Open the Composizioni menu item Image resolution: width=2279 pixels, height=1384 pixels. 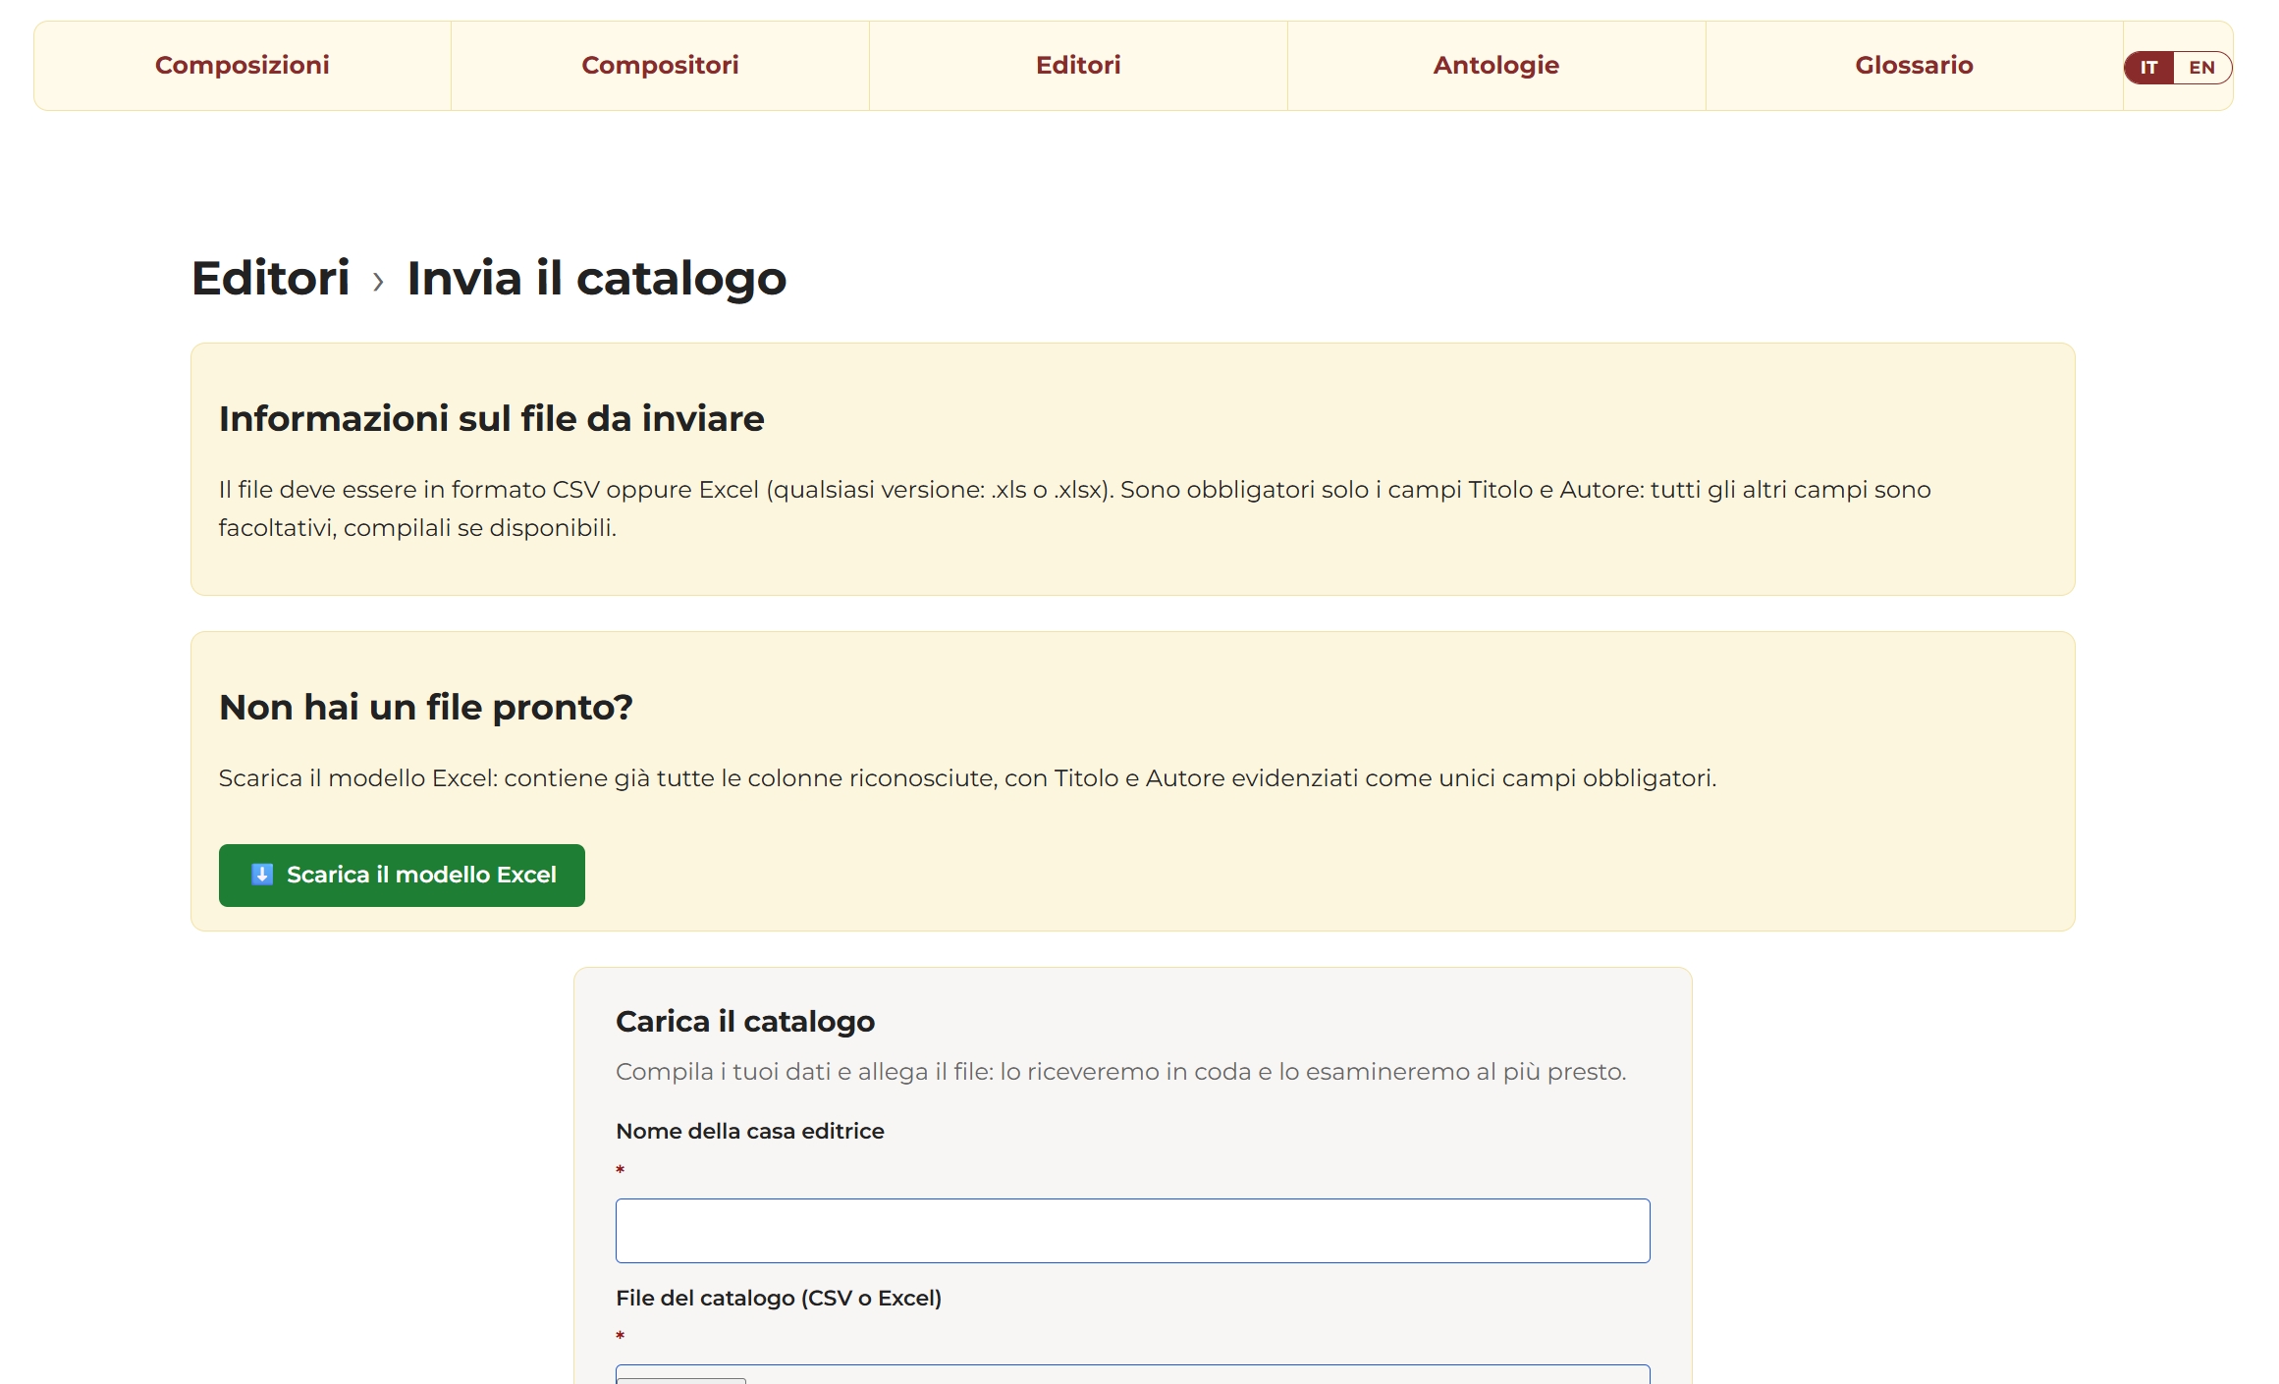[x=243, y=66]
